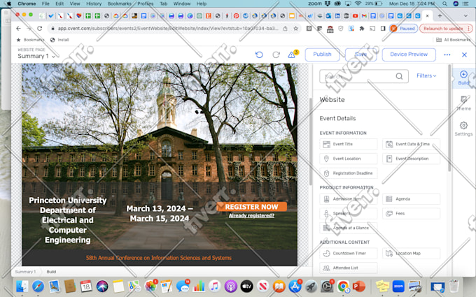Select the 58th Annual Conference footer text
The height and width of the screenshot is (297, 476).
coord(159,258)
